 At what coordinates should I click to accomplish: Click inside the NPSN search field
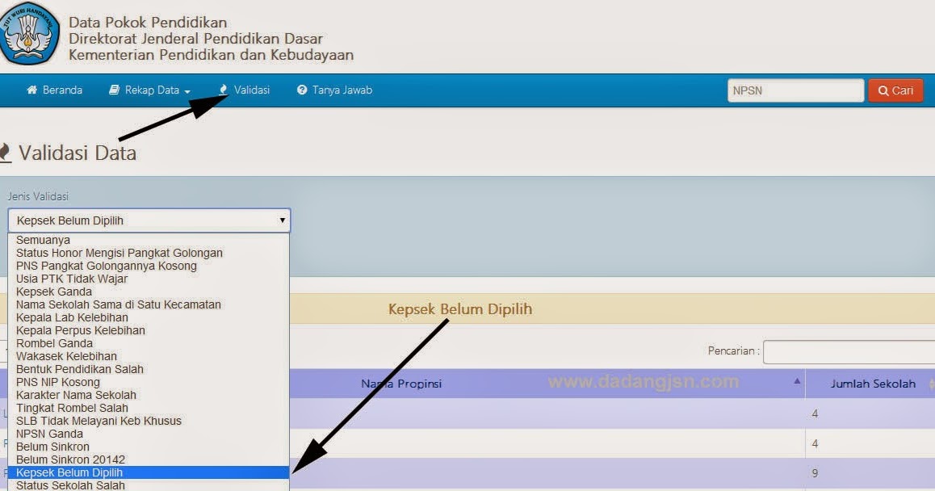click(795, 90)
